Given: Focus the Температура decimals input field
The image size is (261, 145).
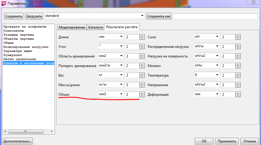Looking at the screenshot, I should pos(228,75).
